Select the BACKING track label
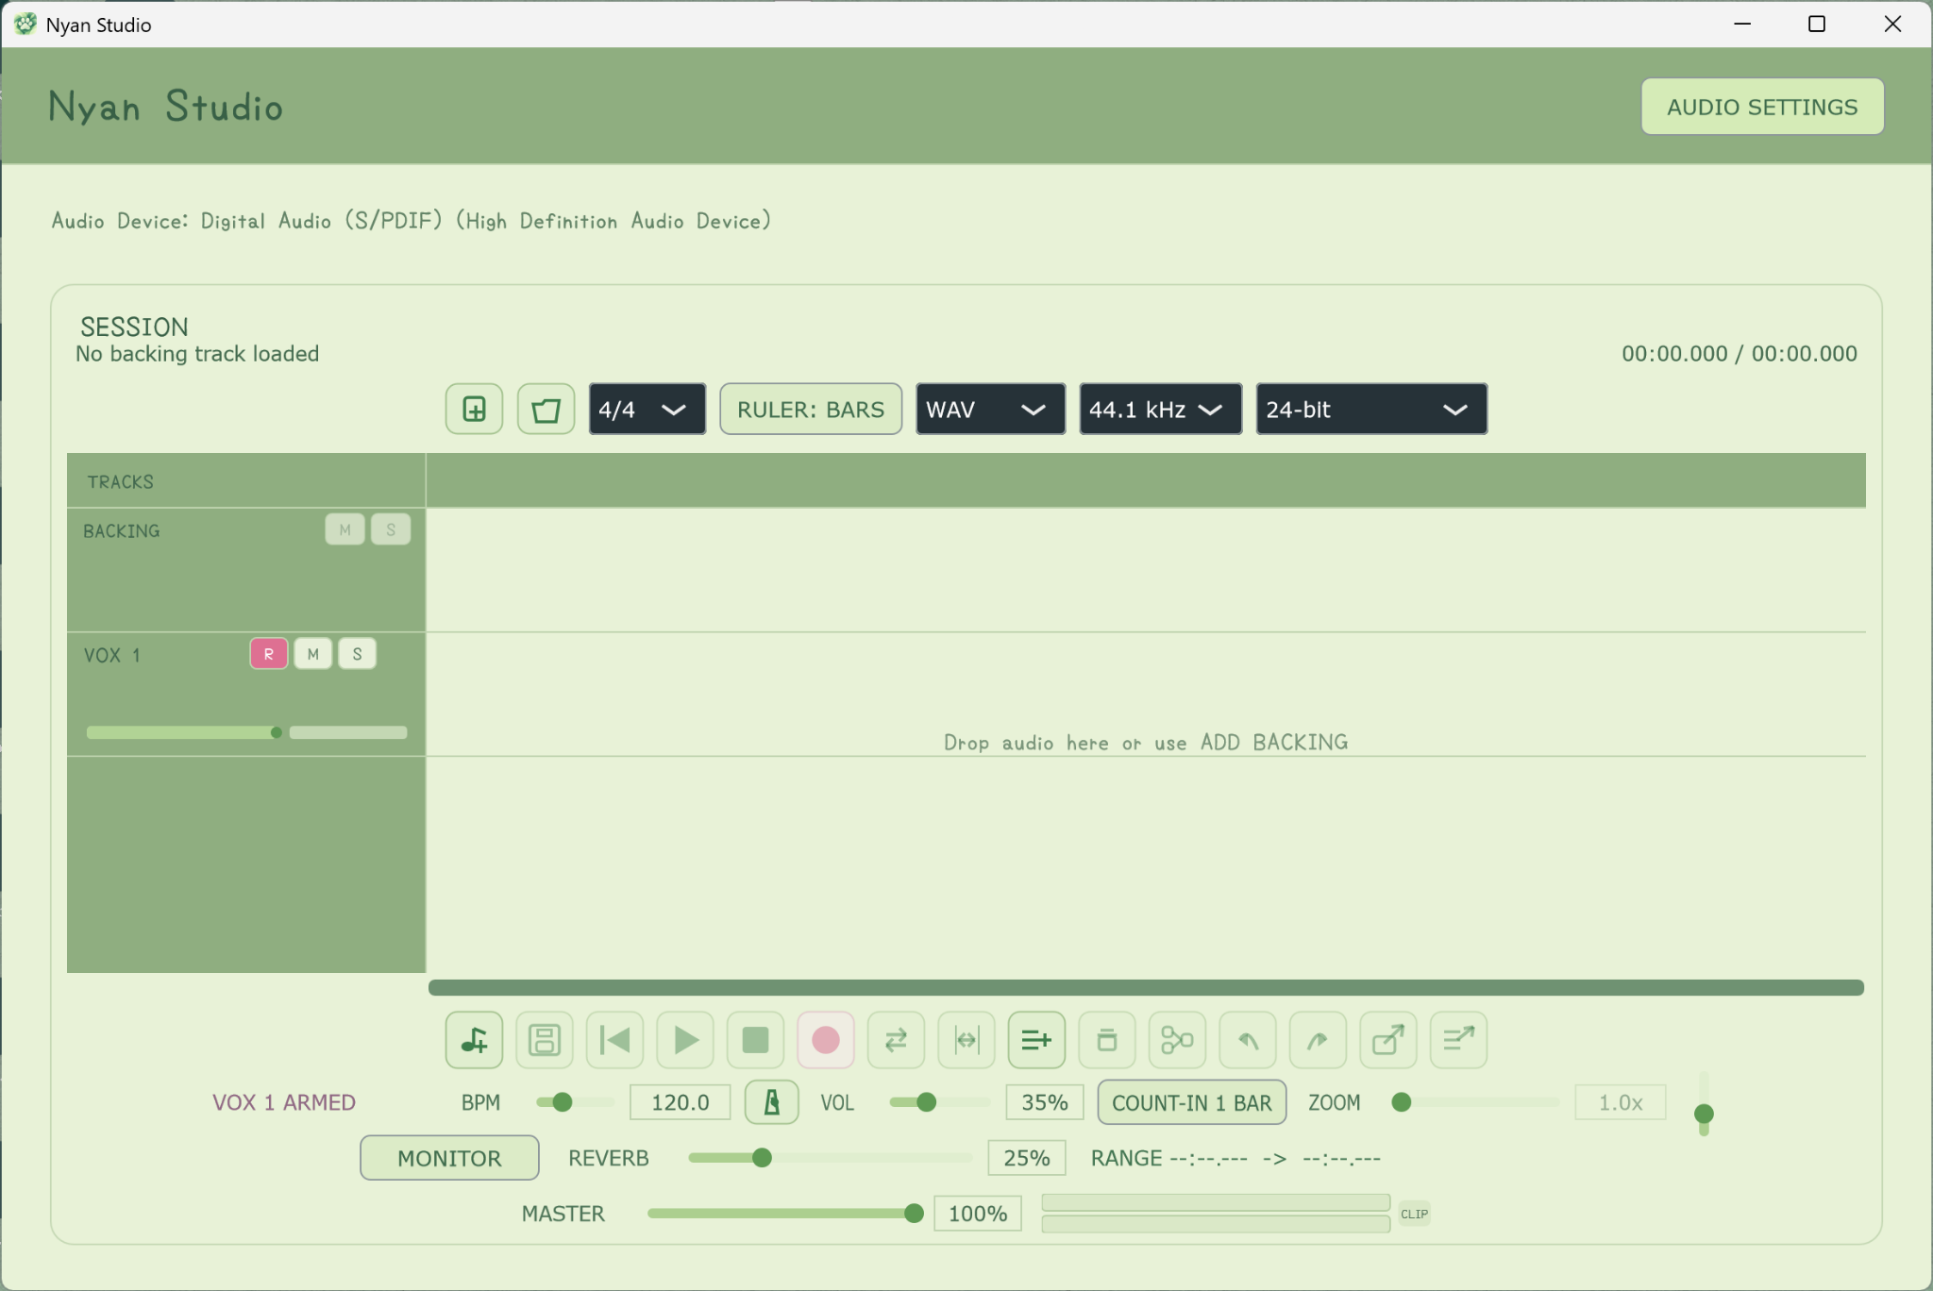This screenshot has width=1933, height=1291. pos(122,530)
